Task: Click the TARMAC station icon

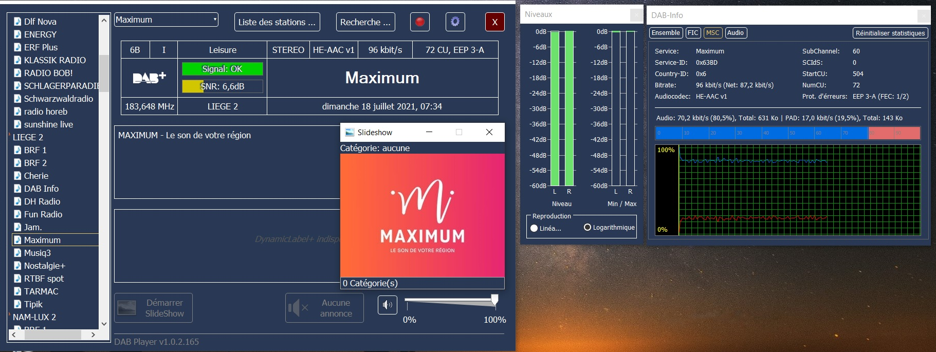Action: (x=17, y=291)
